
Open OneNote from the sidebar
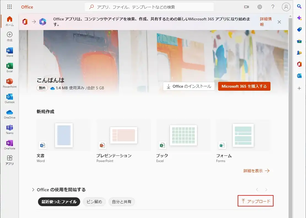point(10,145)
